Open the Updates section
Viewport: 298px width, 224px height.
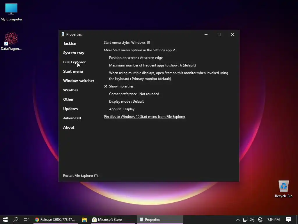pos(70,109)
